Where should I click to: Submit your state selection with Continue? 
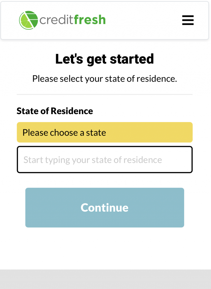tap(104, 208)
